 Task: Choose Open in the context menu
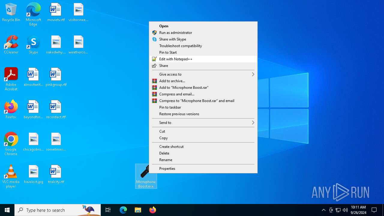click(x=203, y=26)
